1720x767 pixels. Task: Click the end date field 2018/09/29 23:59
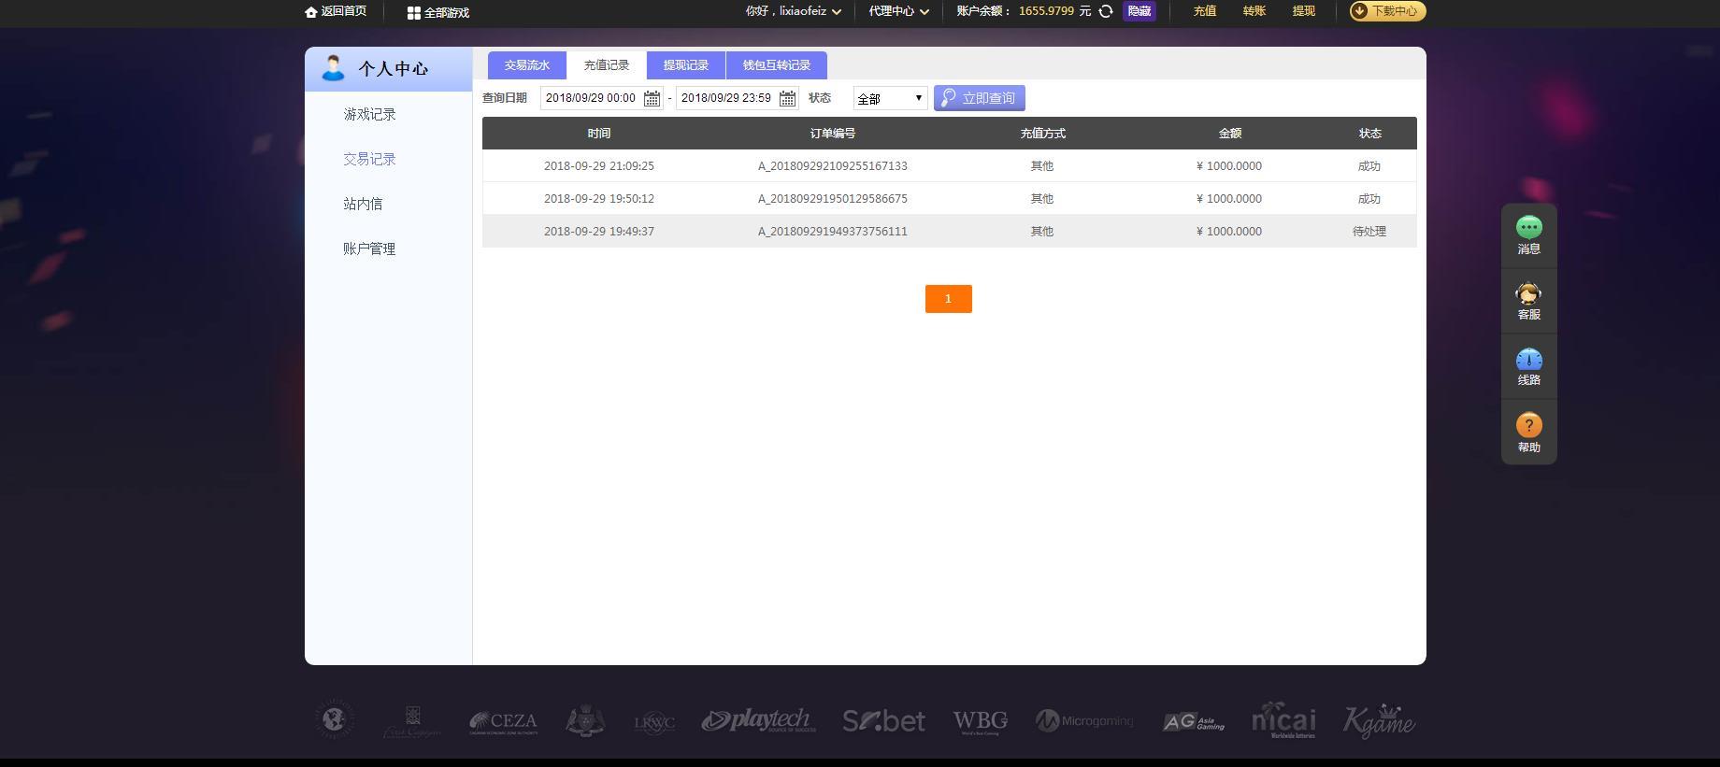tap(737, 98)
